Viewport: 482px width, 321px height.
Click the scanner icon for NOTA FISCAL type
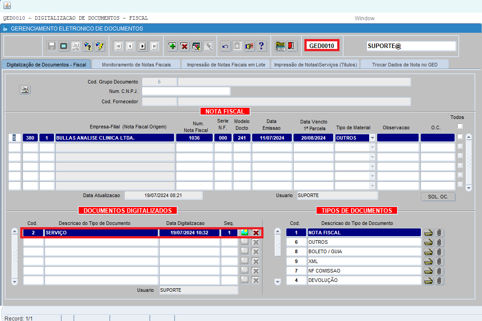pos(428,233)
